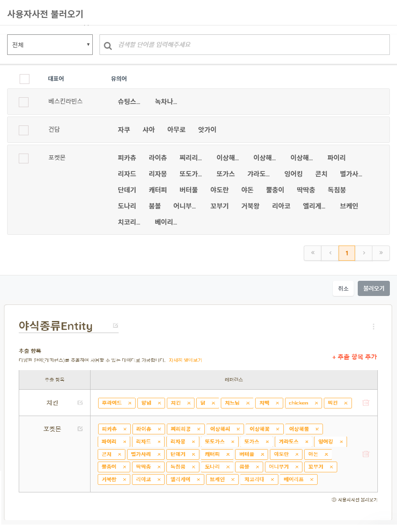
Task: Check the 베스킨라빈스 row checkbox
Action: tap(24, 102)
